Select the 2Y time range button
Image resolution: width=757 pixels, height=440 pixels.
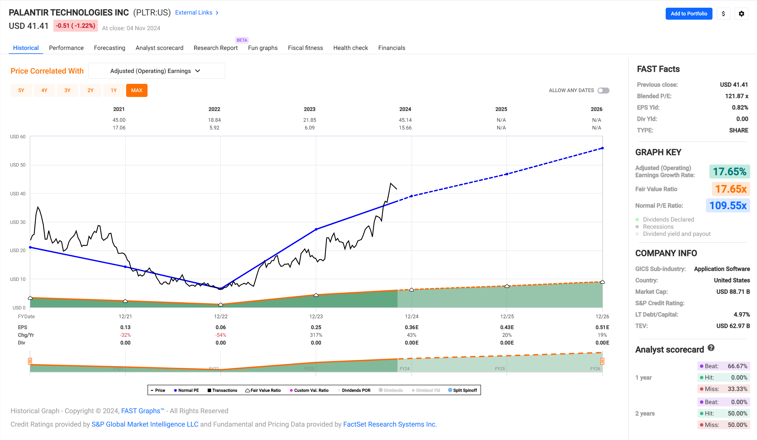point(90,90)
